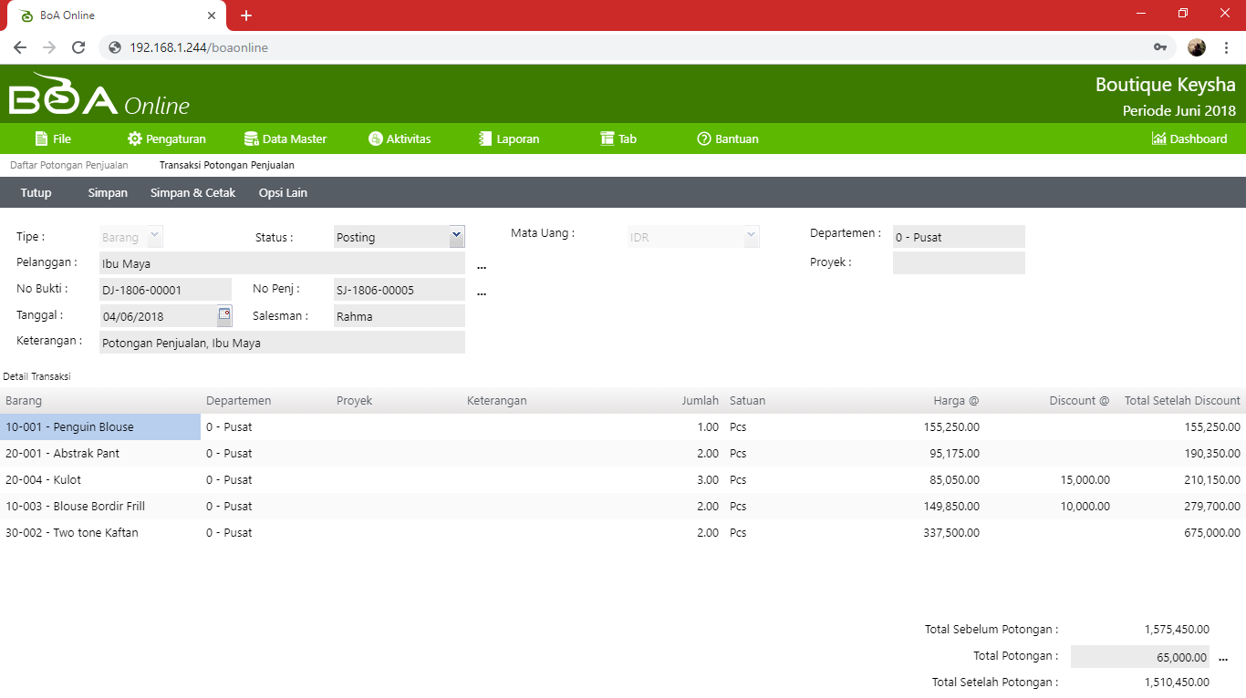The image size is (1246, 698).
Task: Open the Pengaturan gear menu
Action: pyautogui.click(x=166, y=139)
